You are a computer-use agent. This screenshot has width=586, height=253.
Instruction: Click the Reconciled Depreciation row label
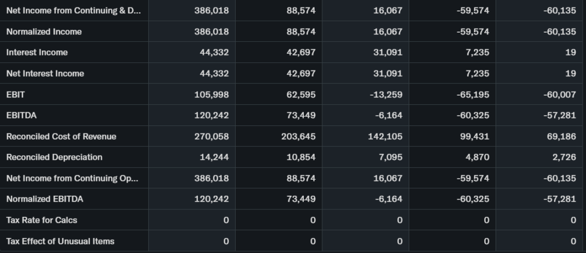click(54, 157)
